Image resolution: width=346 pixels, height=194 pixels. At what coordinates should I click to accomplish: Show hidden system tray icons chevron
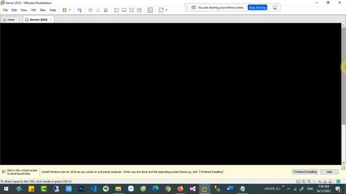click(288, 189)
